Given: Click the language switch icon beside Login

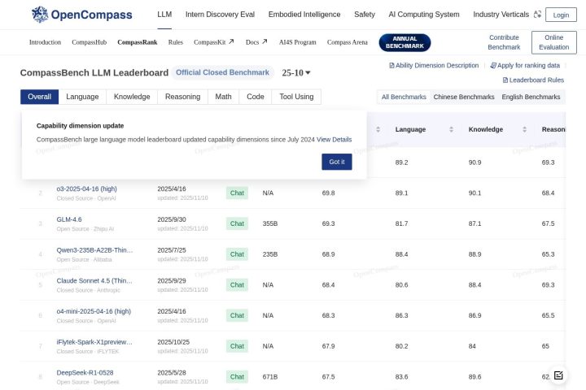Looking at the screenshot, I should pos(537,15).
